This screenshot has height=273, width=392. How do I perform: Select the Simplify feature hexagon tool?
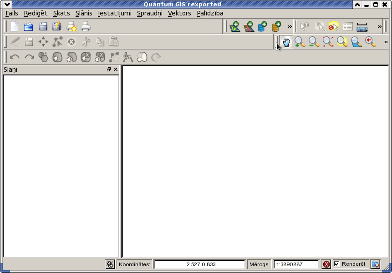tap(43, 57)
